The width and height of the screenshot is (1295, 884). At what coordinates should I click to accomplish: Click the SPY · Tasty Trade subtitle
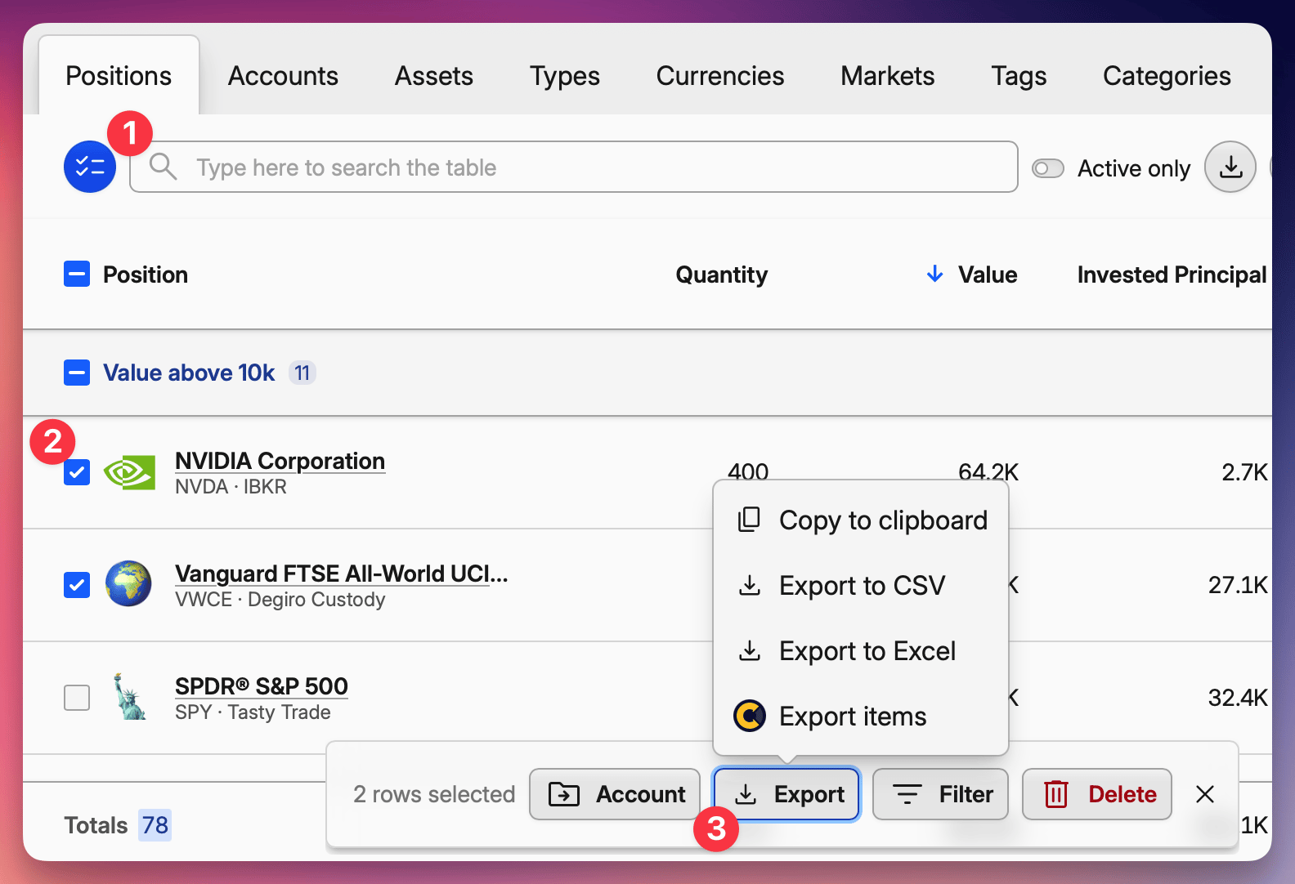pos(253,712)
